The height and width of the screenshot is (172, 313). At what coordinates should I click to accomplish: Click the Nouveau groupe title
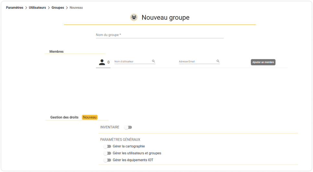(x=166, y=17)
